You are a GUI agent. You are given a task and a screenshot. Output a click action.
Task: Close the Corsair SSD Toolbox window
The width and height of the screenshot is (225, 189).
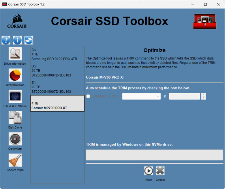218,4
